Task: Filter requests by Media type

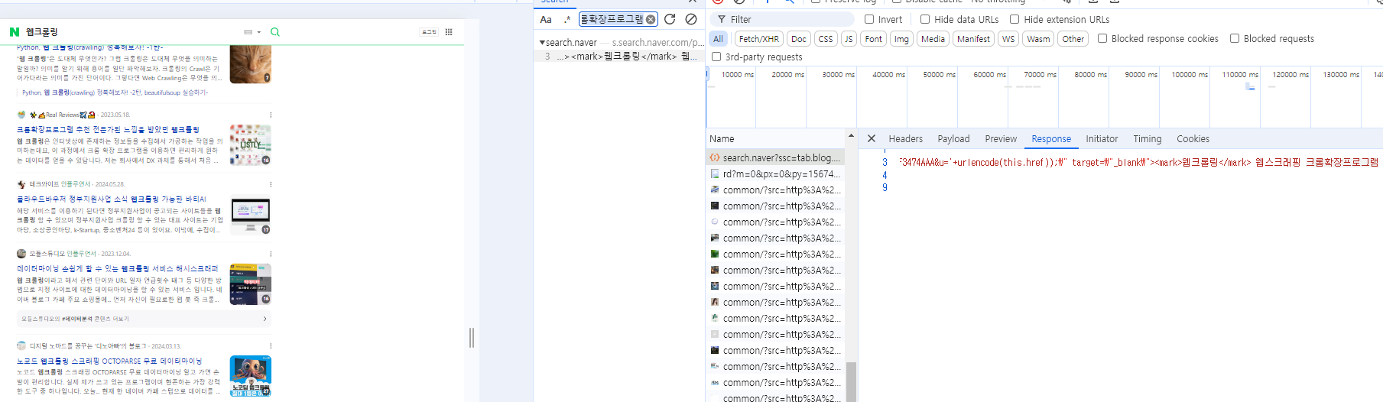Action: [x=933, y=39]
